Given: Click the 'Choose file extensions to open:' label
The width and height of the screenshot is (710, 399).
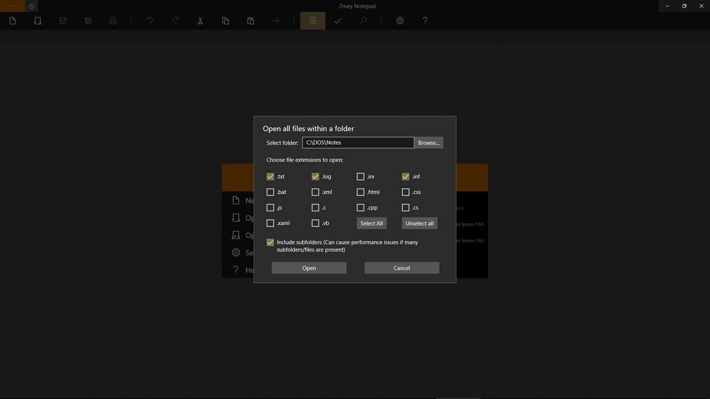Looking at the screenshot, I should pyautogui.click(x=305, y=160).
